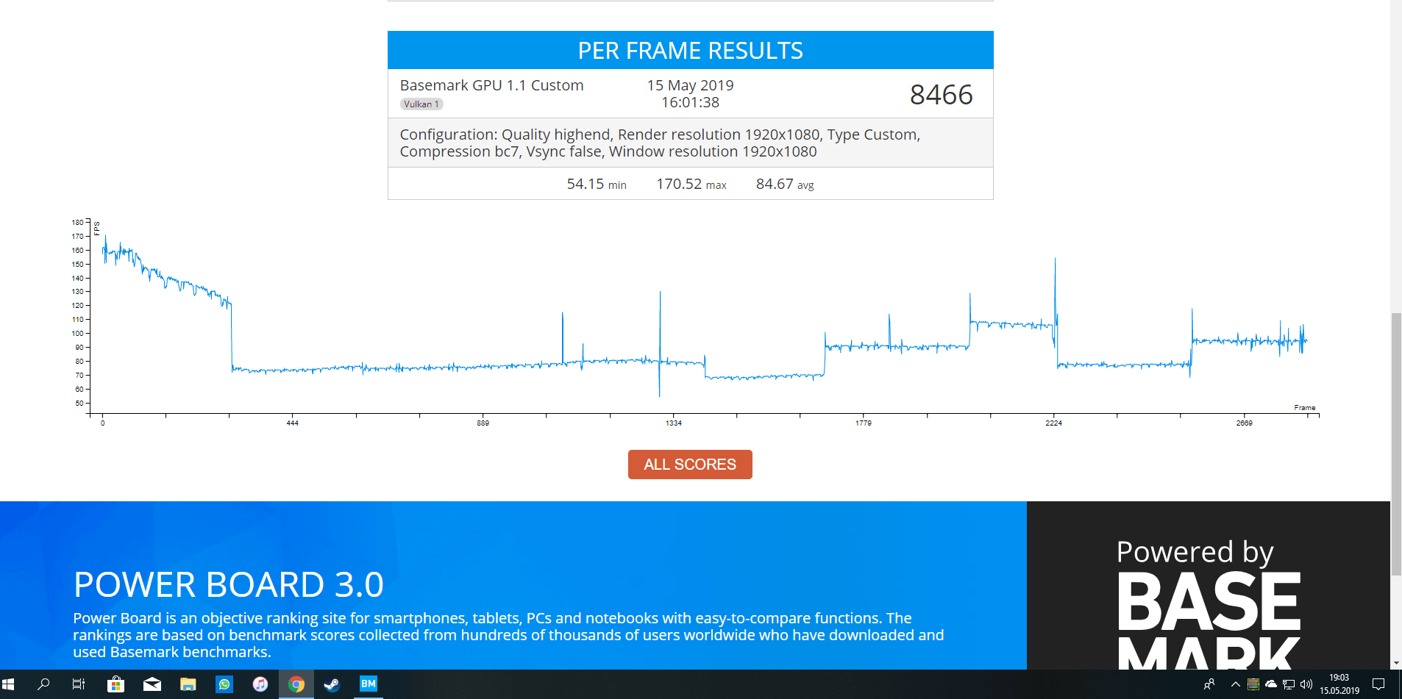This screenshot has height=699, width=1402.
Task: Click the date 15 May 2019
Action: [x=690, y=85]
